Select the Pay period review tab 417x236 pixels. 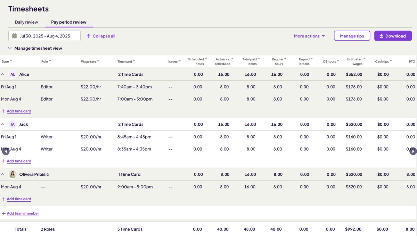click(68, 22)
